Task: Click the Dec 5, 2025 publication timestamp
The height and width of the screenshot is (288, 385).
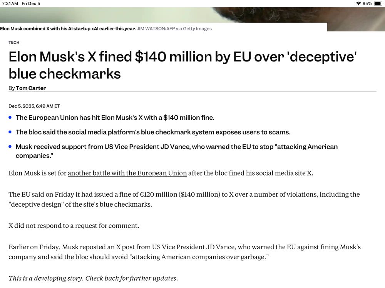Action: [34, 106]
